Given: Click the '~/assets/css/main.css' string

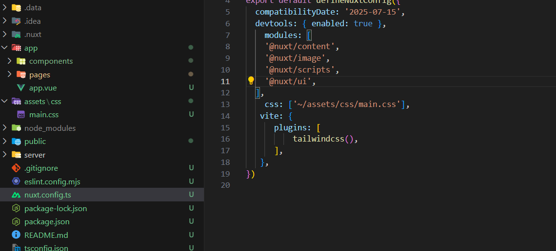Looking at the screenshot, I should pos(346,104).
